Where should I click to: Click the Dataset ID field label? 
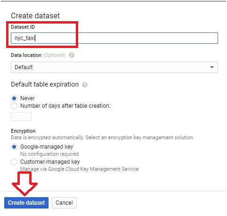[23, 27]
